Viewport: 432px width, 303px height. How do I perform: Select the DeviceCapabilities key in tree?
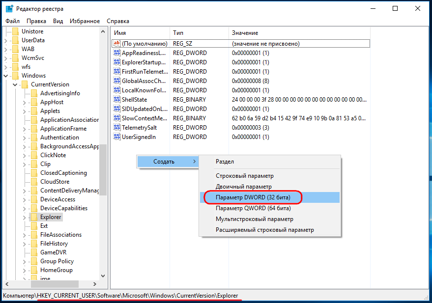click(64, 208)
